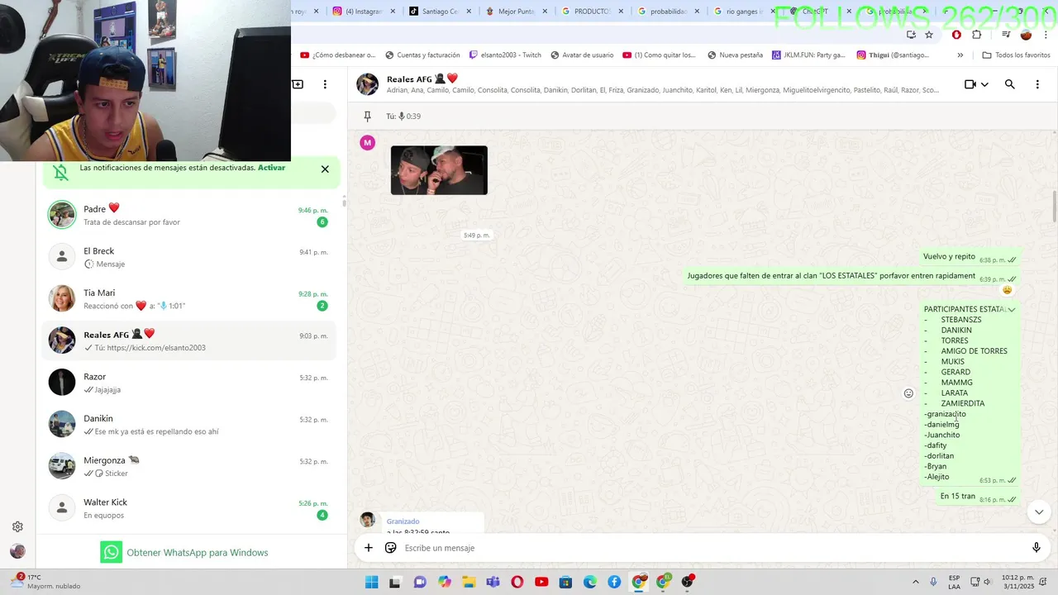The height and width of the screenshot is (595, 1058).
Task: Jump to latest messages with down arrow
Action: (x=1039, y=512)
